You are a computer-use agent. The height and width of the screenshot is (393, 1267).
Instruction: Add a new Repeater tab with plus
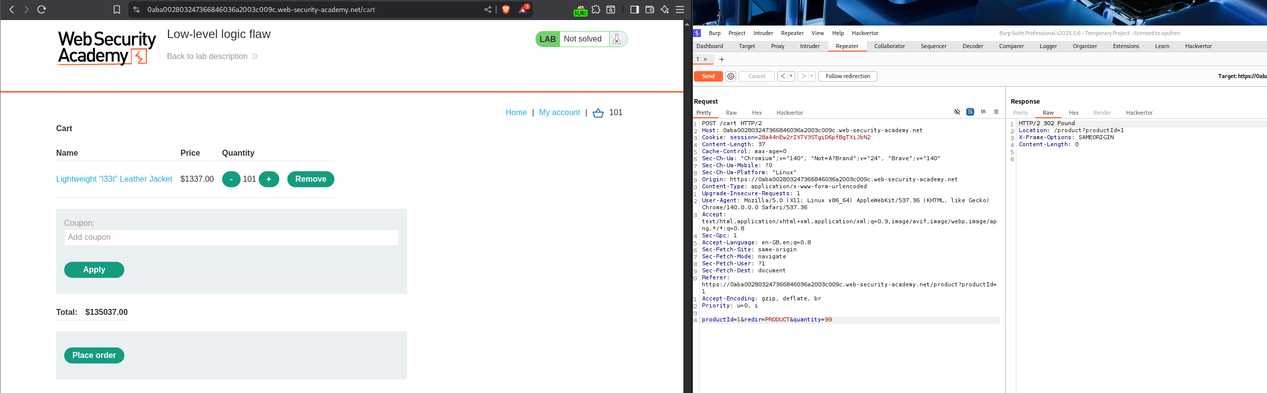tap(721, 60)
